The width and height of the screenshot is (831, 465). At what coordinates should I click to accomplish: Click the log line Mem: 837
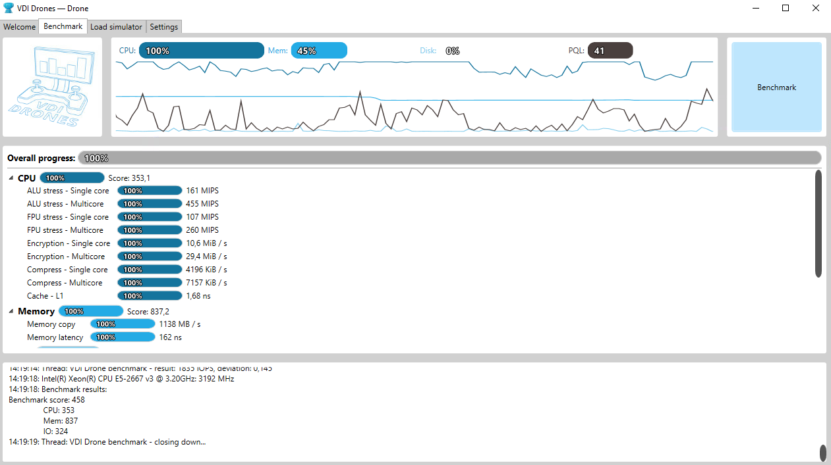(x=61, y=421)
